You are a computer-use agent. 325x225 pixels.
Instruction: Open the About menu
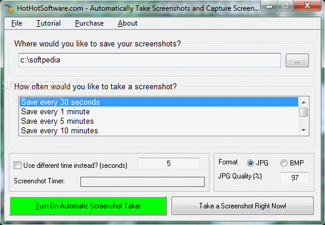click(x=127, y=23)
